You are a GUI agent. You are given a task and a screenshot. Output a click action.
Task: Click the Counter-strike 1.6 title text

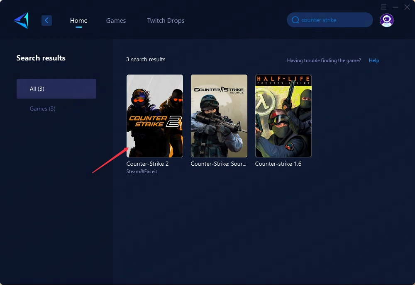coord(278,164)
